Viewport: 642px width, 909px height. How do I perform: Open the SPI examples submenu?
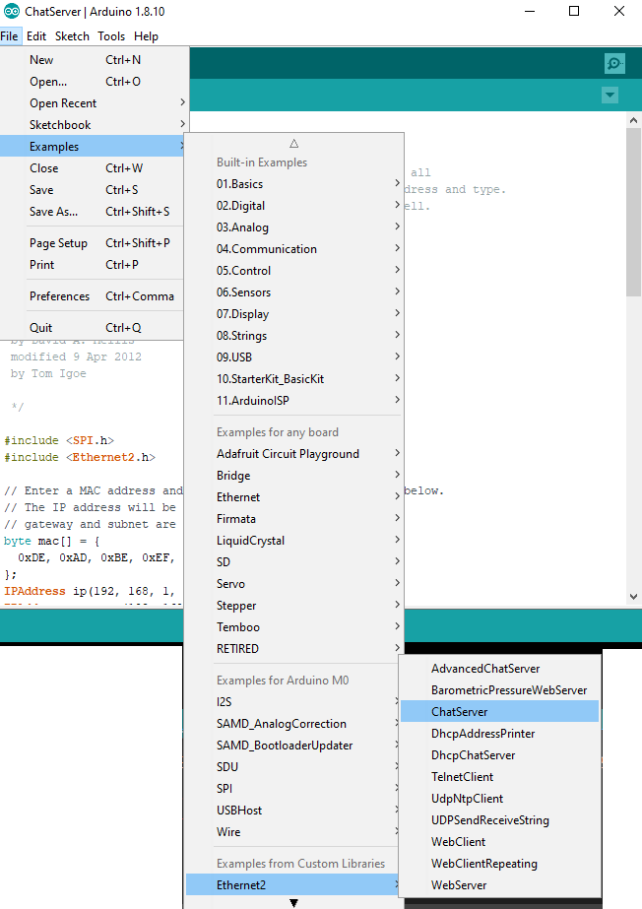tap(293, 789)
